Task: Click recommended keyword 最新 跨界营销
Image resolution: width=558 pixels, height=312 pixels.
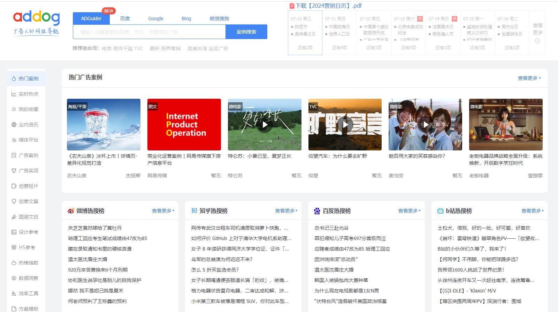Action: pyautogui.click(x=165, y=49)
